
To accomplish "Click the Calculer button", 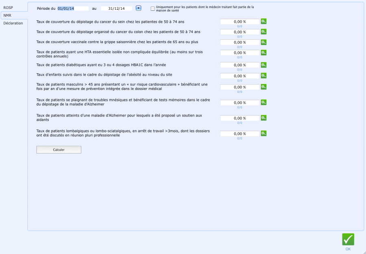I will (x=59, y=150).
